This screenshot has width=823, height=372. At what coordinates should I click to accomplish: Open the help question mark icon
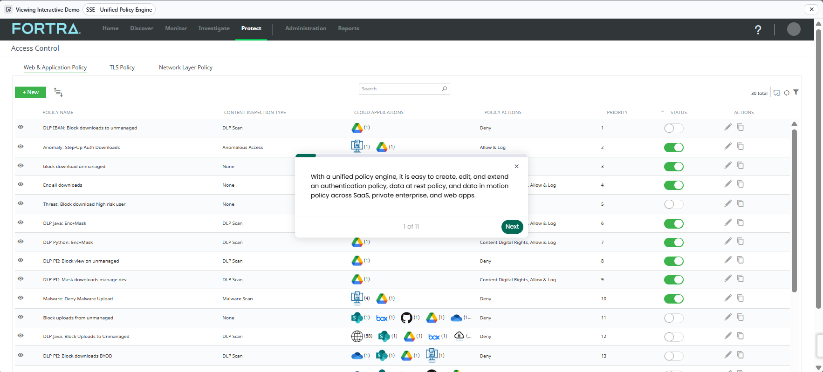[758, 30]
